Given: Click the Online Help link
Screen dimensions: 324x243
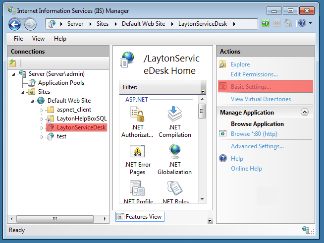Looking at the screenshot, I should pyautogui.click(x=246, y=169).
